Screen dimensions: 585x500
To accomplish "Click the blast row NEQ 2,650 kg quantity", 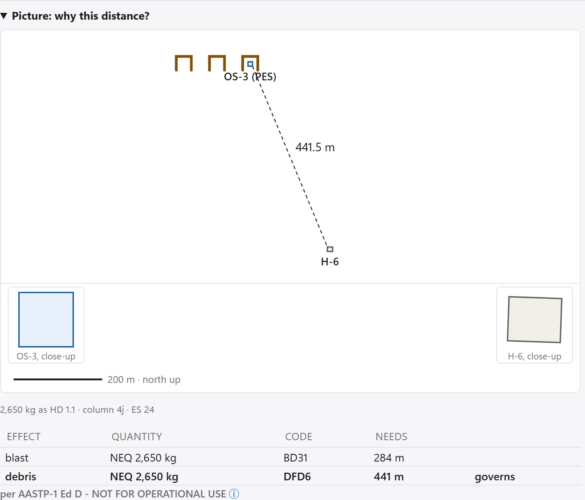I will pos(143,458).
